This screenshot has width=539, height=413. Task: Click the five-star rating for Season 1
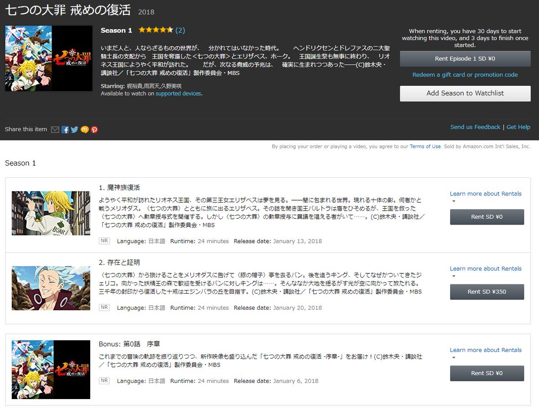point(155,30)
